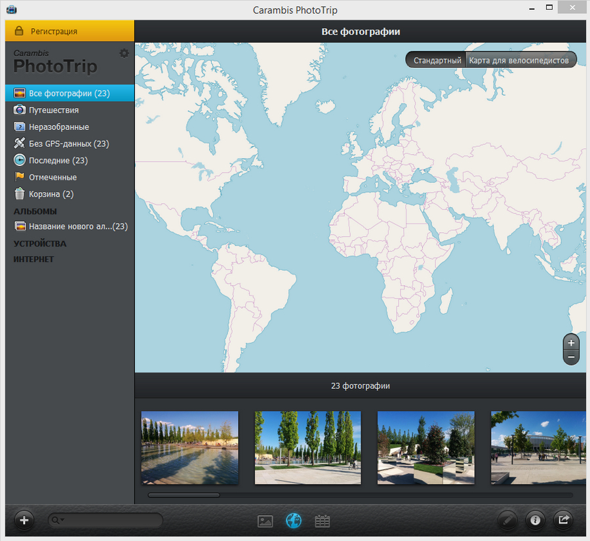Select the globe map view icon
The image size is (590, 541).
294,521
